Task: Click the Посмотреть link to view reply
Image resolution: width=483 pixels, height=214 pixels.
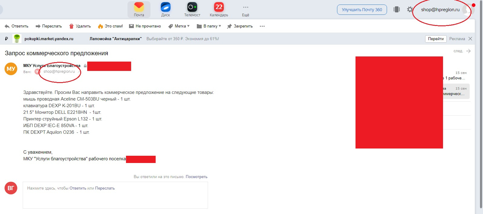Action: 197,177
